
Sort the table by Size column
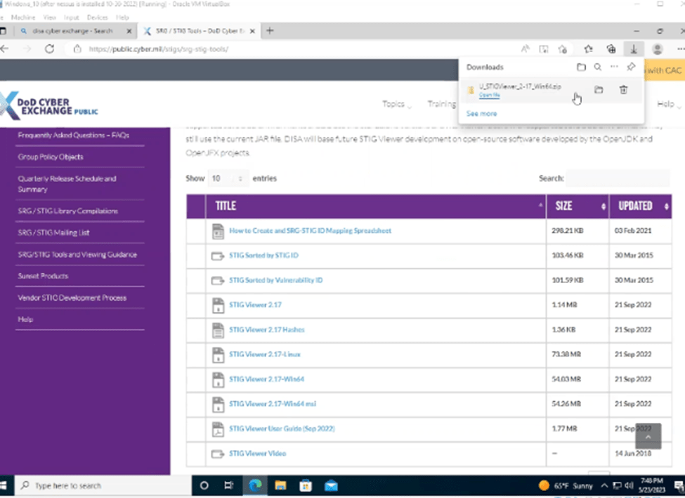coord(577,207)
